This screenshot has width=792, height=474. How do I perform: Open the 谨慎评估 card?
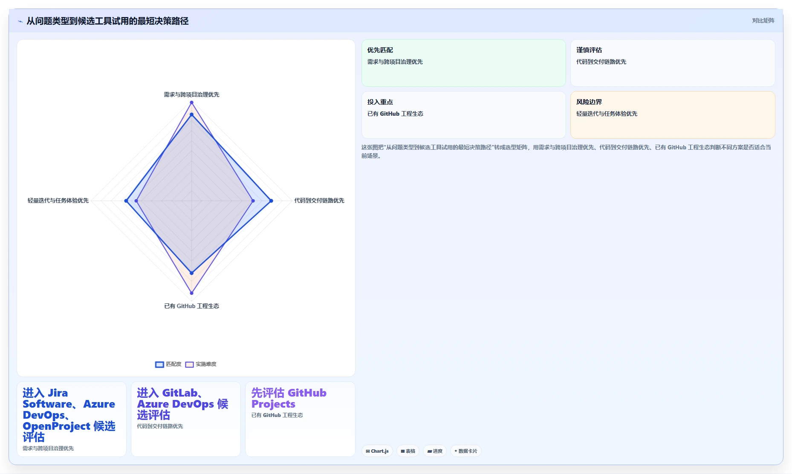673,63
